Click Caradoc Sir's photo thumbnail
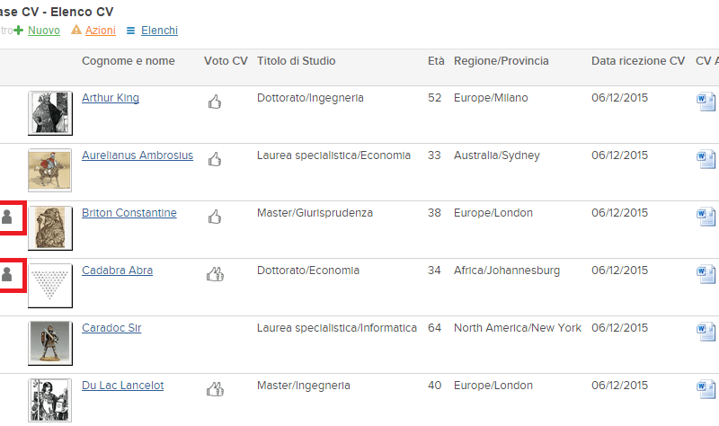Screen dimensions: 719x426 pyautogui.click(x=50, y=342)
